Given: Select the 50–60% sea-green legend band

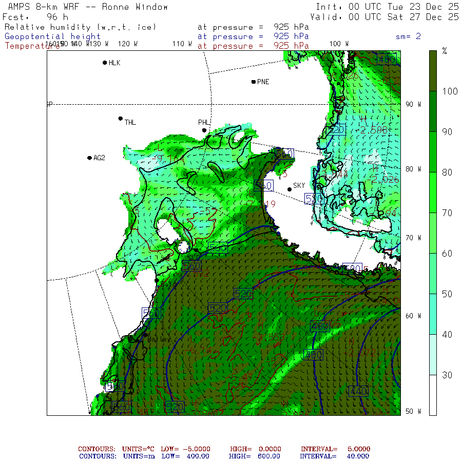Looking at the screenshot, I should pos(433,274).
